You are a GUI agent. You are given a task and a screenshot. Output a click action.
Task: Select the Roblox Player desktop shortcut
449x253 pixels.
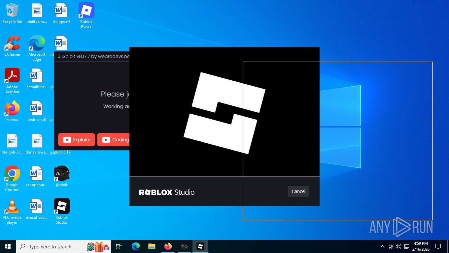pyautogui.click(x=86, y=16)
